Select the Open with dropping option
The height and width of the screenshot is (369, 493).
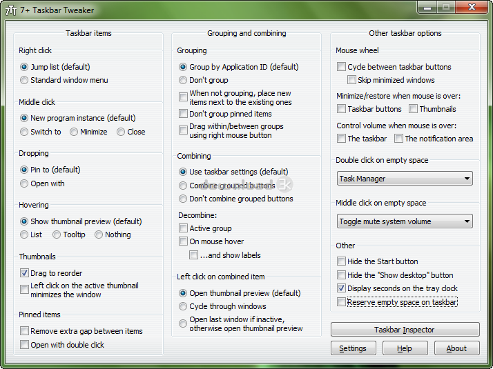coord(25,183)
